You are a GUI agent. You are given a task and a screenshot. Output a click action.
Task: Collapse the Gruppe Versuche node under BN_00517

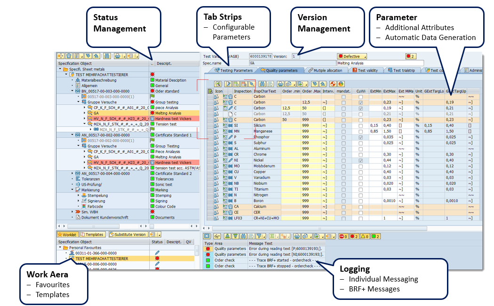(78, 102)
